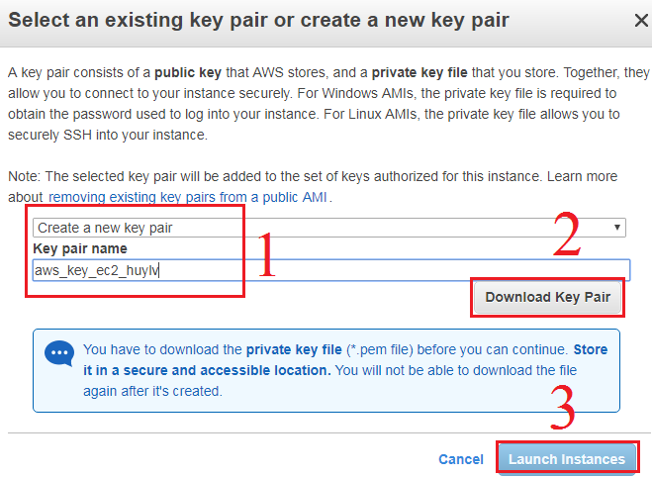
Task: Click the Download Key Pair button
Action: click(x=547, y=297)
